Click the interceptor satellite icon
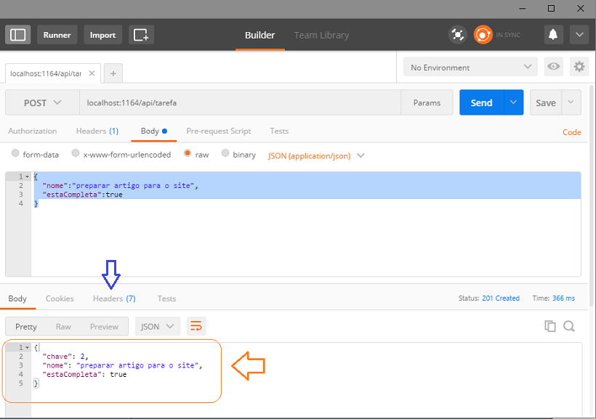The image size is (596, 419). (x=457, y=35)
